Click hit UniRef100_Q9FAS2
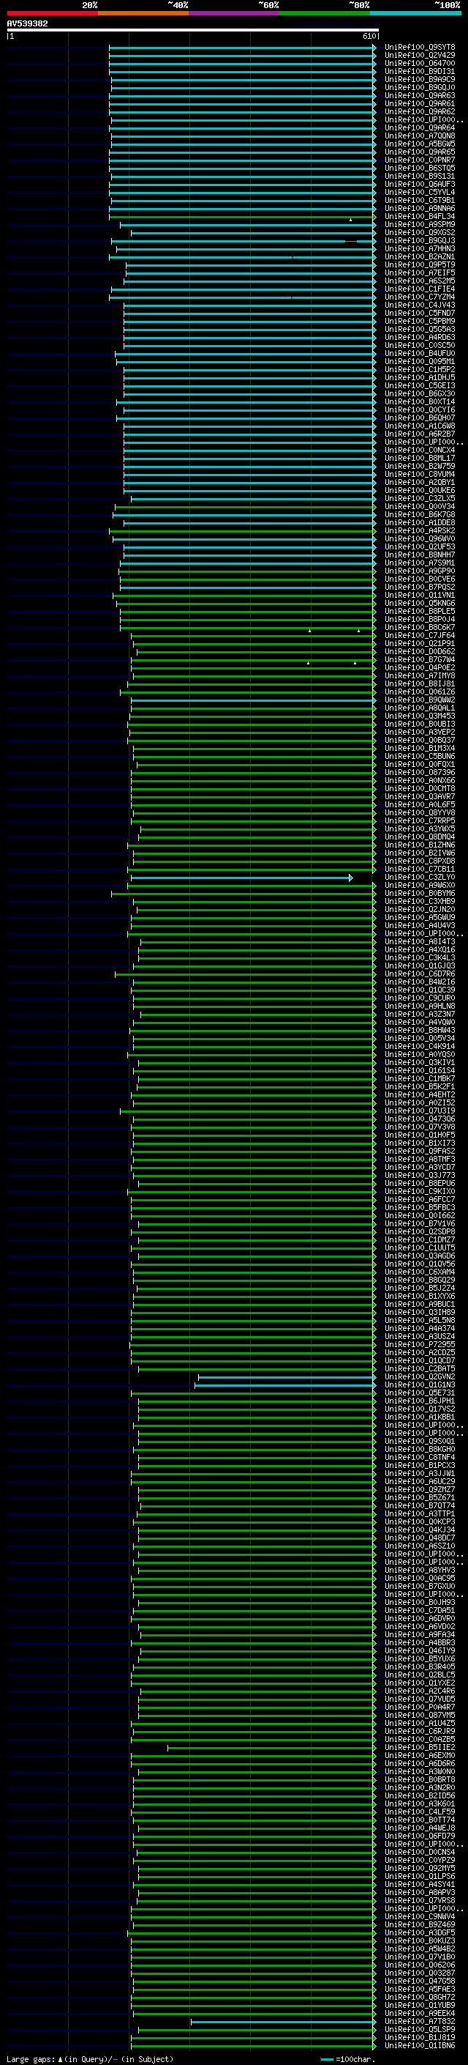The image size is (468, 2065). point(420,1151)
